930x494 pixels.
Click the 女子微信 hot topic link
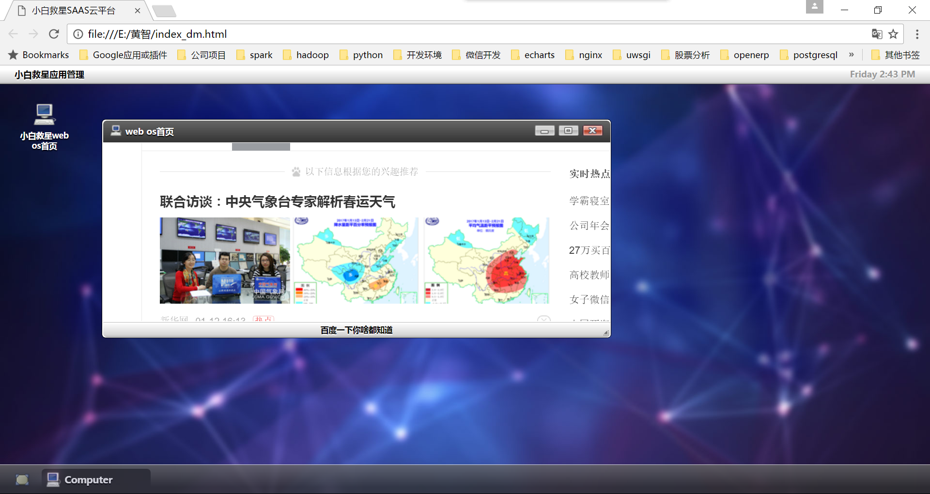click(x=589, y=300)
